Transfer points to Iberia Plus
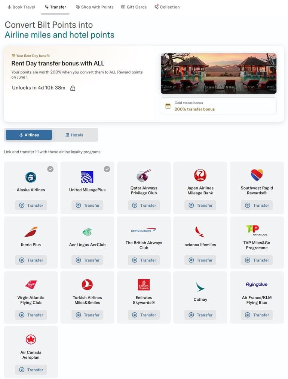 click(31, 260)
